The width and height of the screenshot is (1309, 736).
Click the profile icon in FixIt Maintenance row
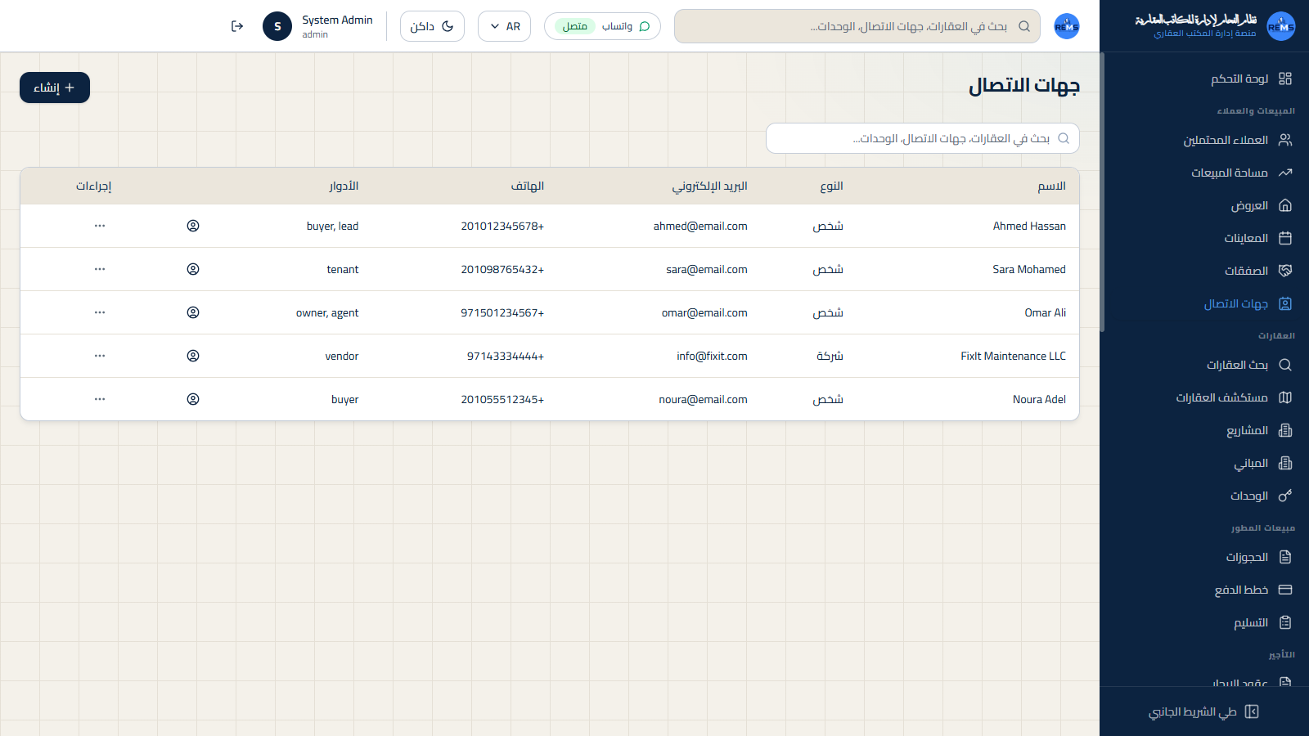click(x=193, y=356)
